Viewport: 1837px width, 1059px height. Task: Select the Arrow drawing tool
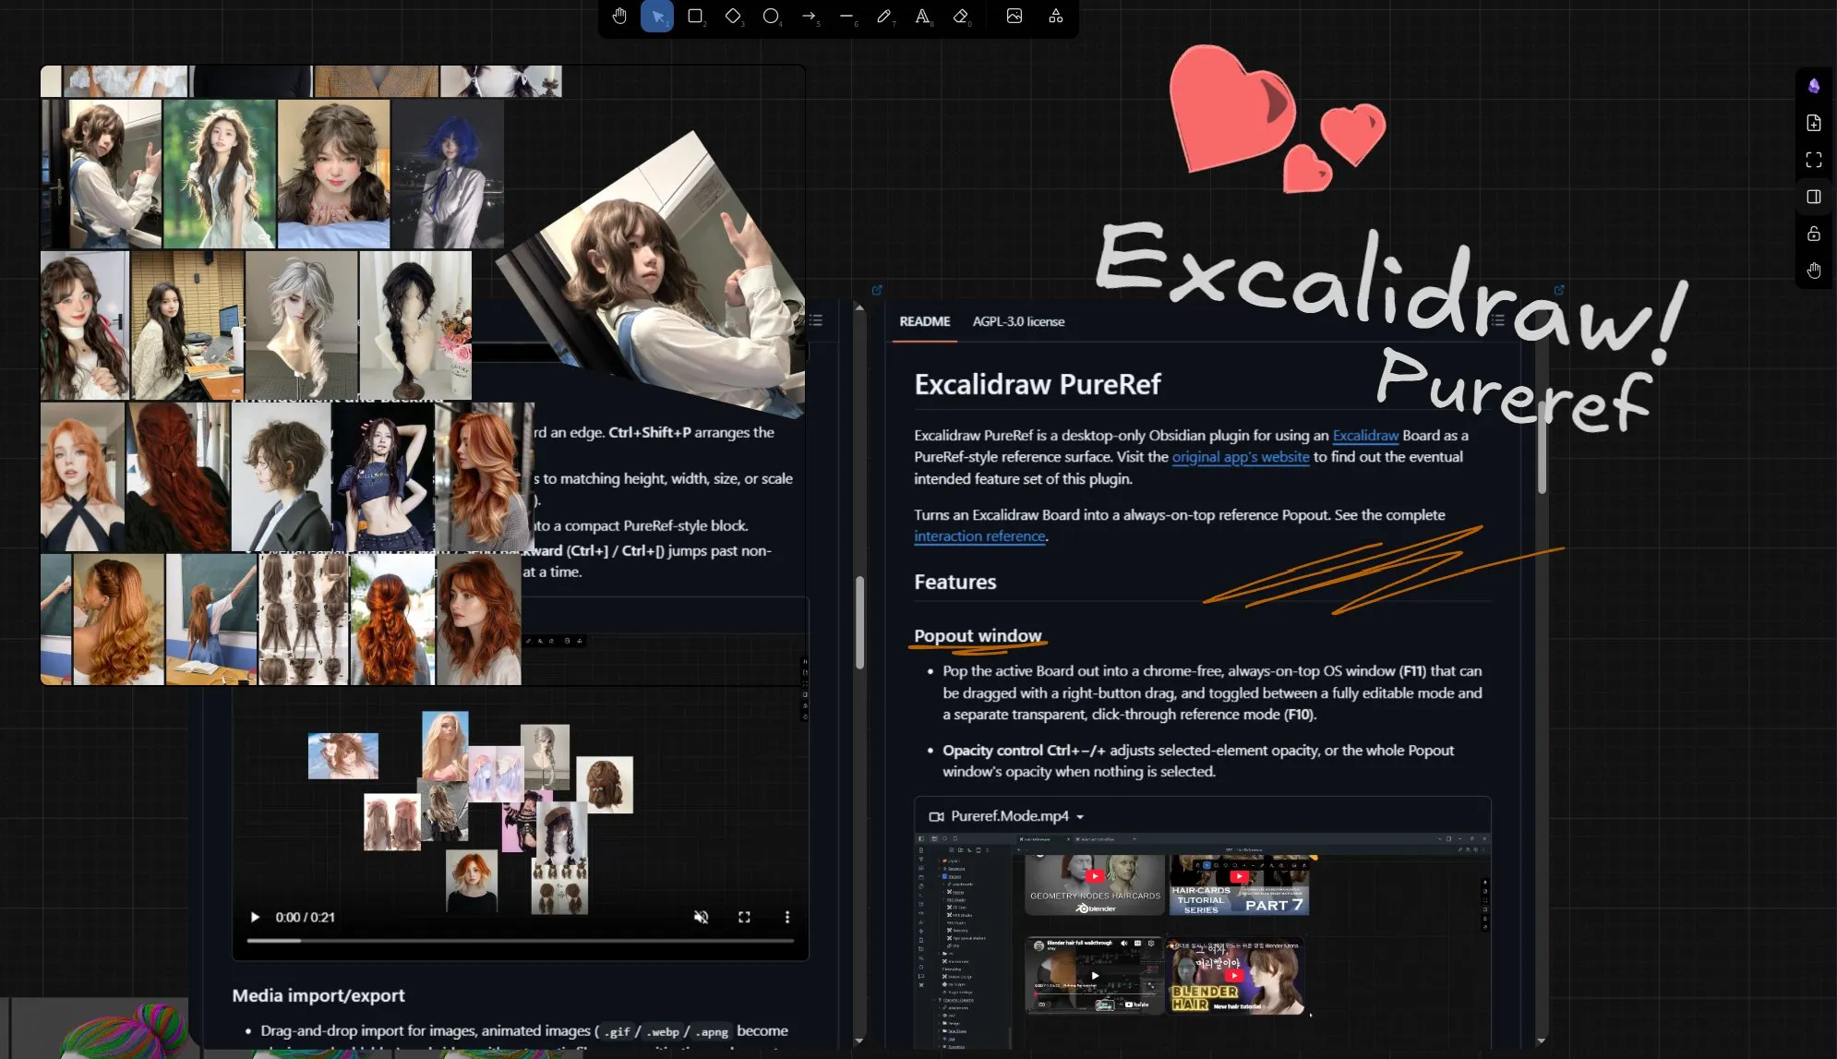[x=809, y=16]
